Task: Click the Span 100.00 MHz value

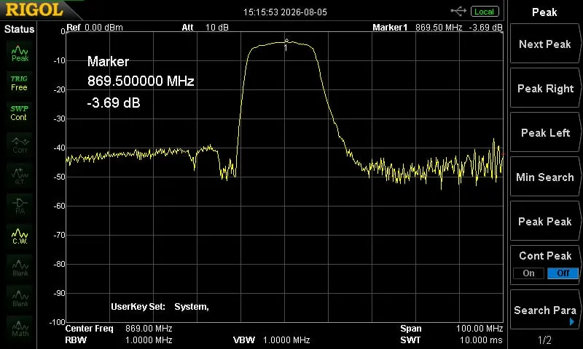Action: [480, 328]
